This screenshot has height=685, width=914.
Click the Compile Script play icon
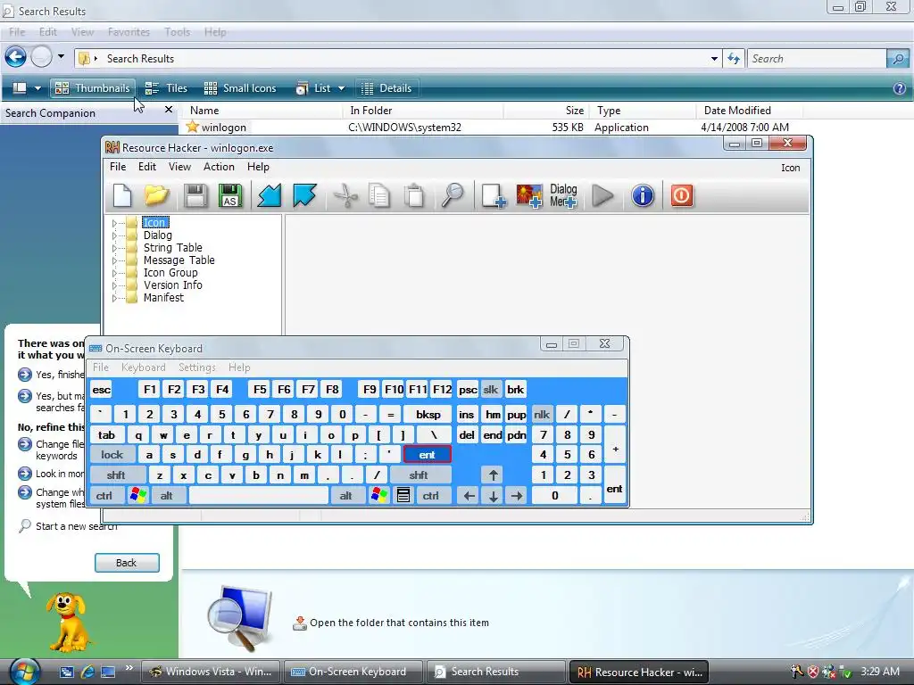[602, 195]
